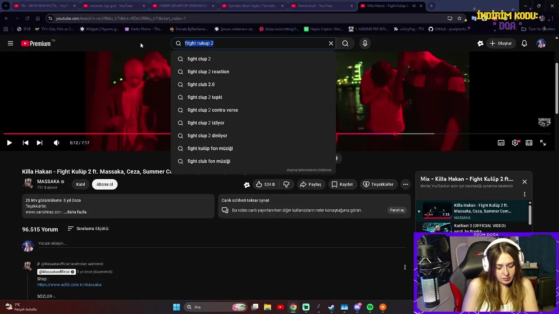The image size is (559, 314).
Task: Click the Abone ol subscribe button
Action: click(x=104, y=184)
